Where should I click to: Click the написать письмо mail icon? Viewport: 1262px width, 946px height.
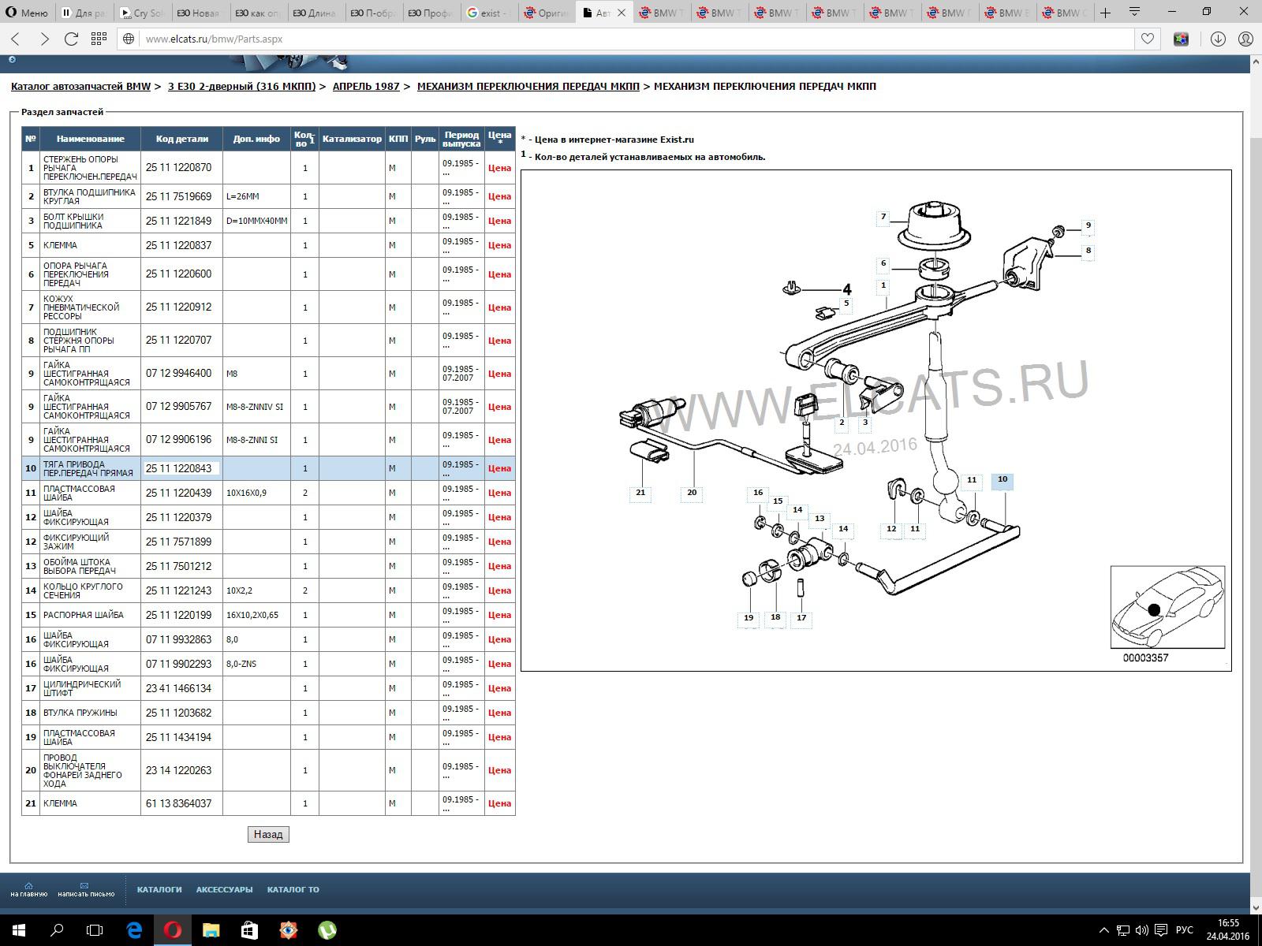(x=85, y=889)
